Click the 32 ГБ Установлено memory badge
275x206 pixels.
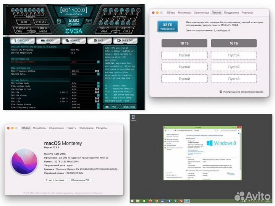coord(168,26)
